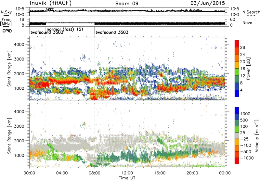Click the "−100" tick on Velocity colorbar
The image size is (260, 180).
coord(245,145)
